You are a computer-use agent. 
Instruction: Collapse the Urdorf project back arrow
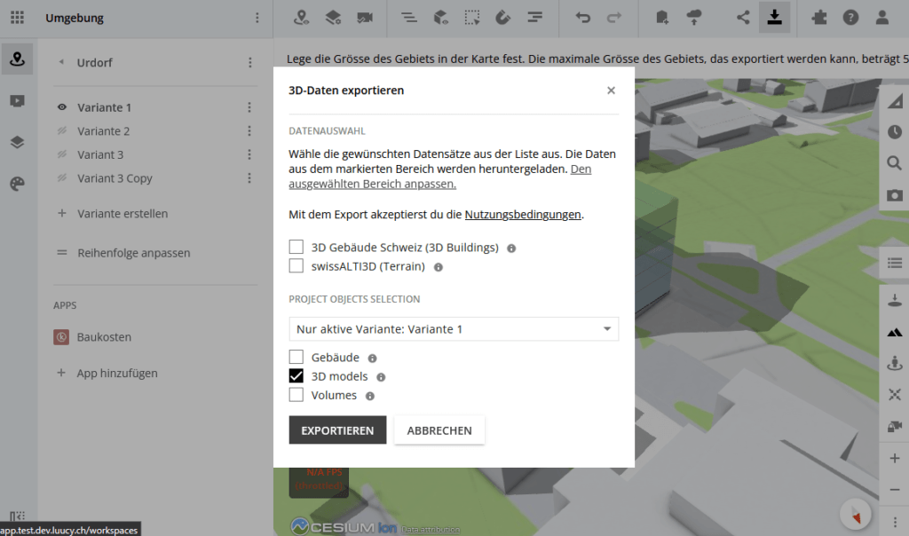[62, 63]
